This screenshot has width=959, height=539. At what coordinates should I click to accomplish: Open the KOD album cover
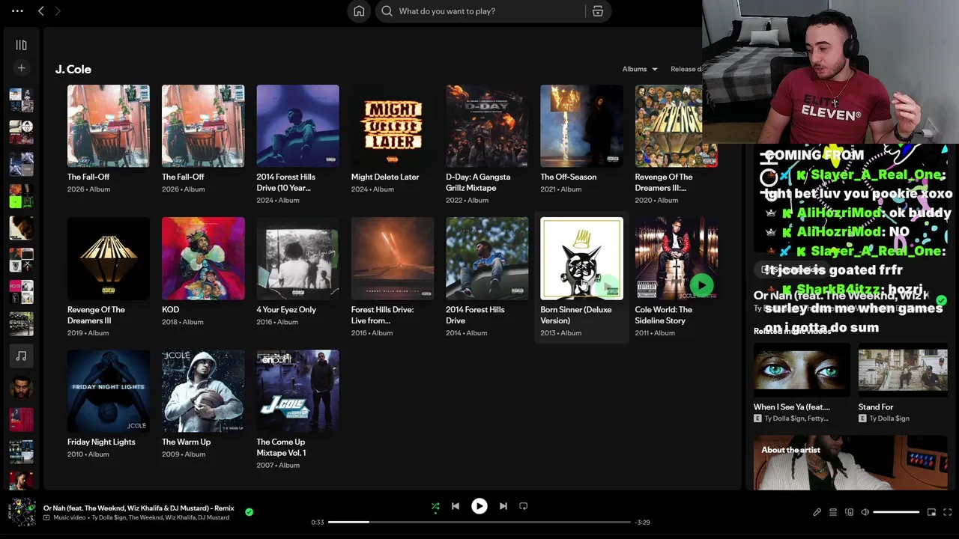click(203, 258)
